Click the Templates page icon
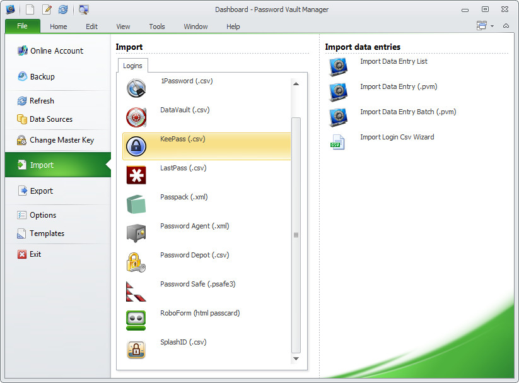The height and width of the screenshot is (383, 519). [21, 233]
